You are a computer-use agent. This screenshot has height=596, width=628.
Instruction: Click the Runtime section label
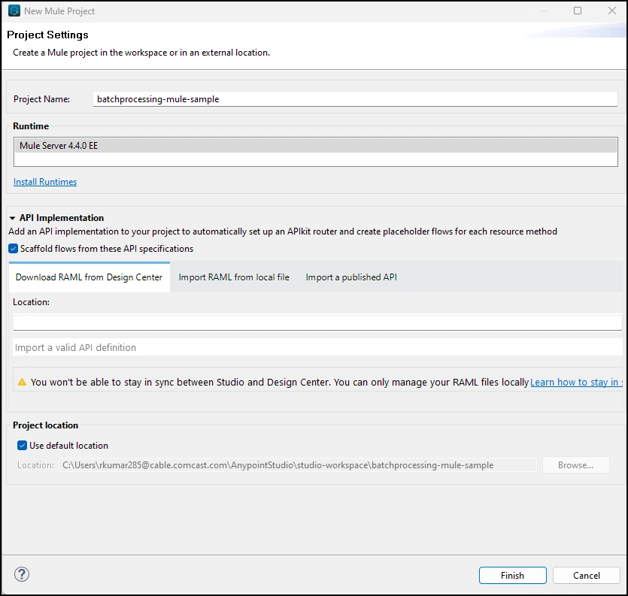(31, 126)
